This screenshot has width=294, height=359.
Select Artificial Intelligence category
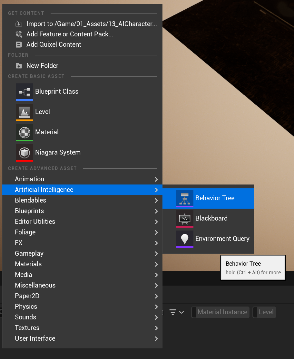[82, 190]
